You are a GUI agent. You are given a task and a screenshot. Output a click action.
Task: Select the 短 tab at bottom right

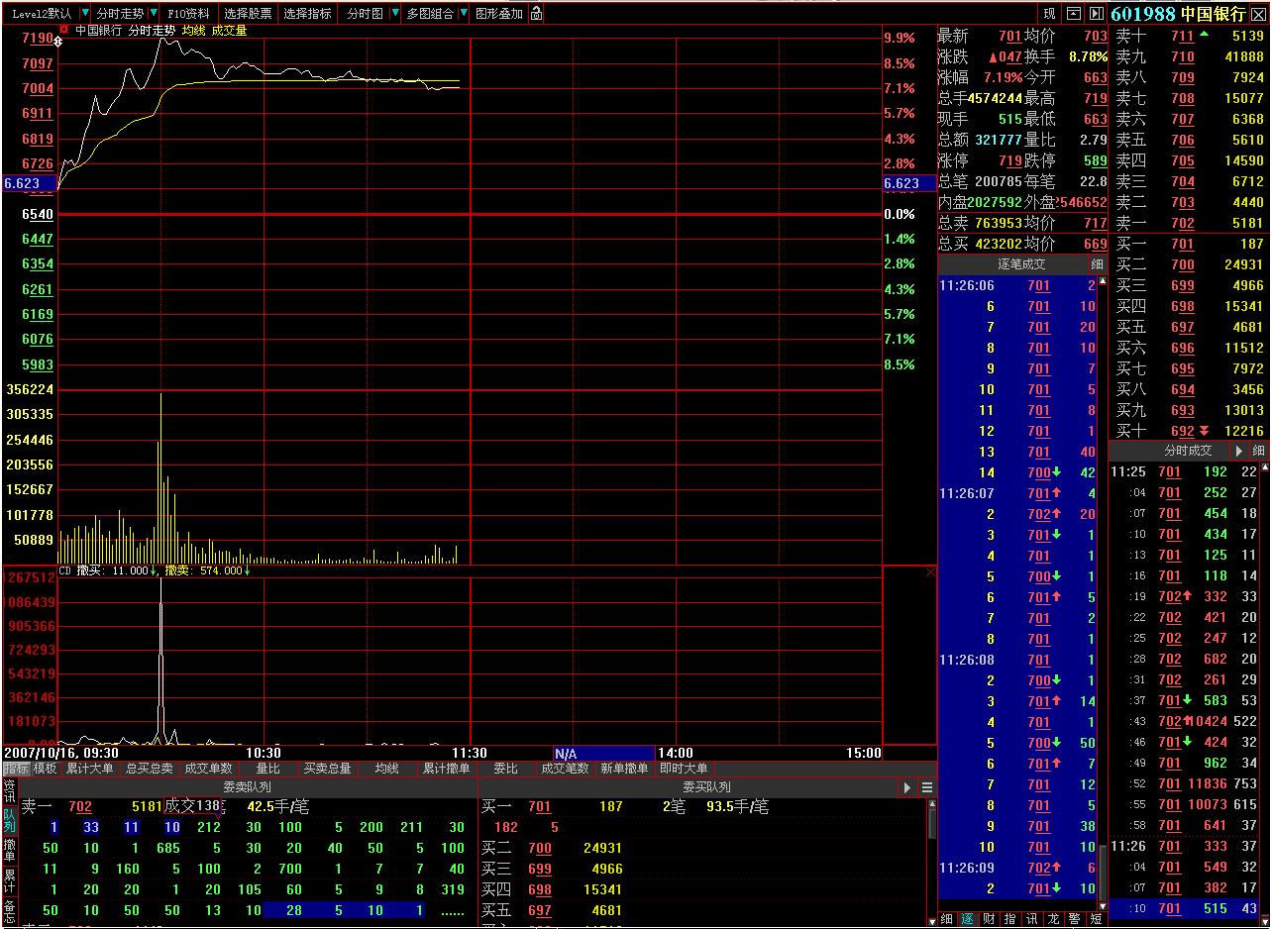coord(1095,919)
